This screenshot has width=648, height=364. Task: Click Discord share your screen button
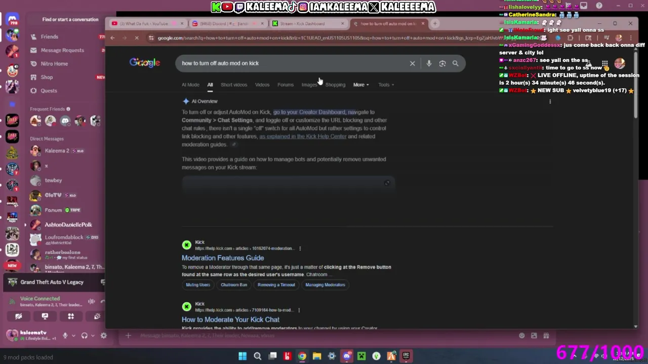click(45, 316)
